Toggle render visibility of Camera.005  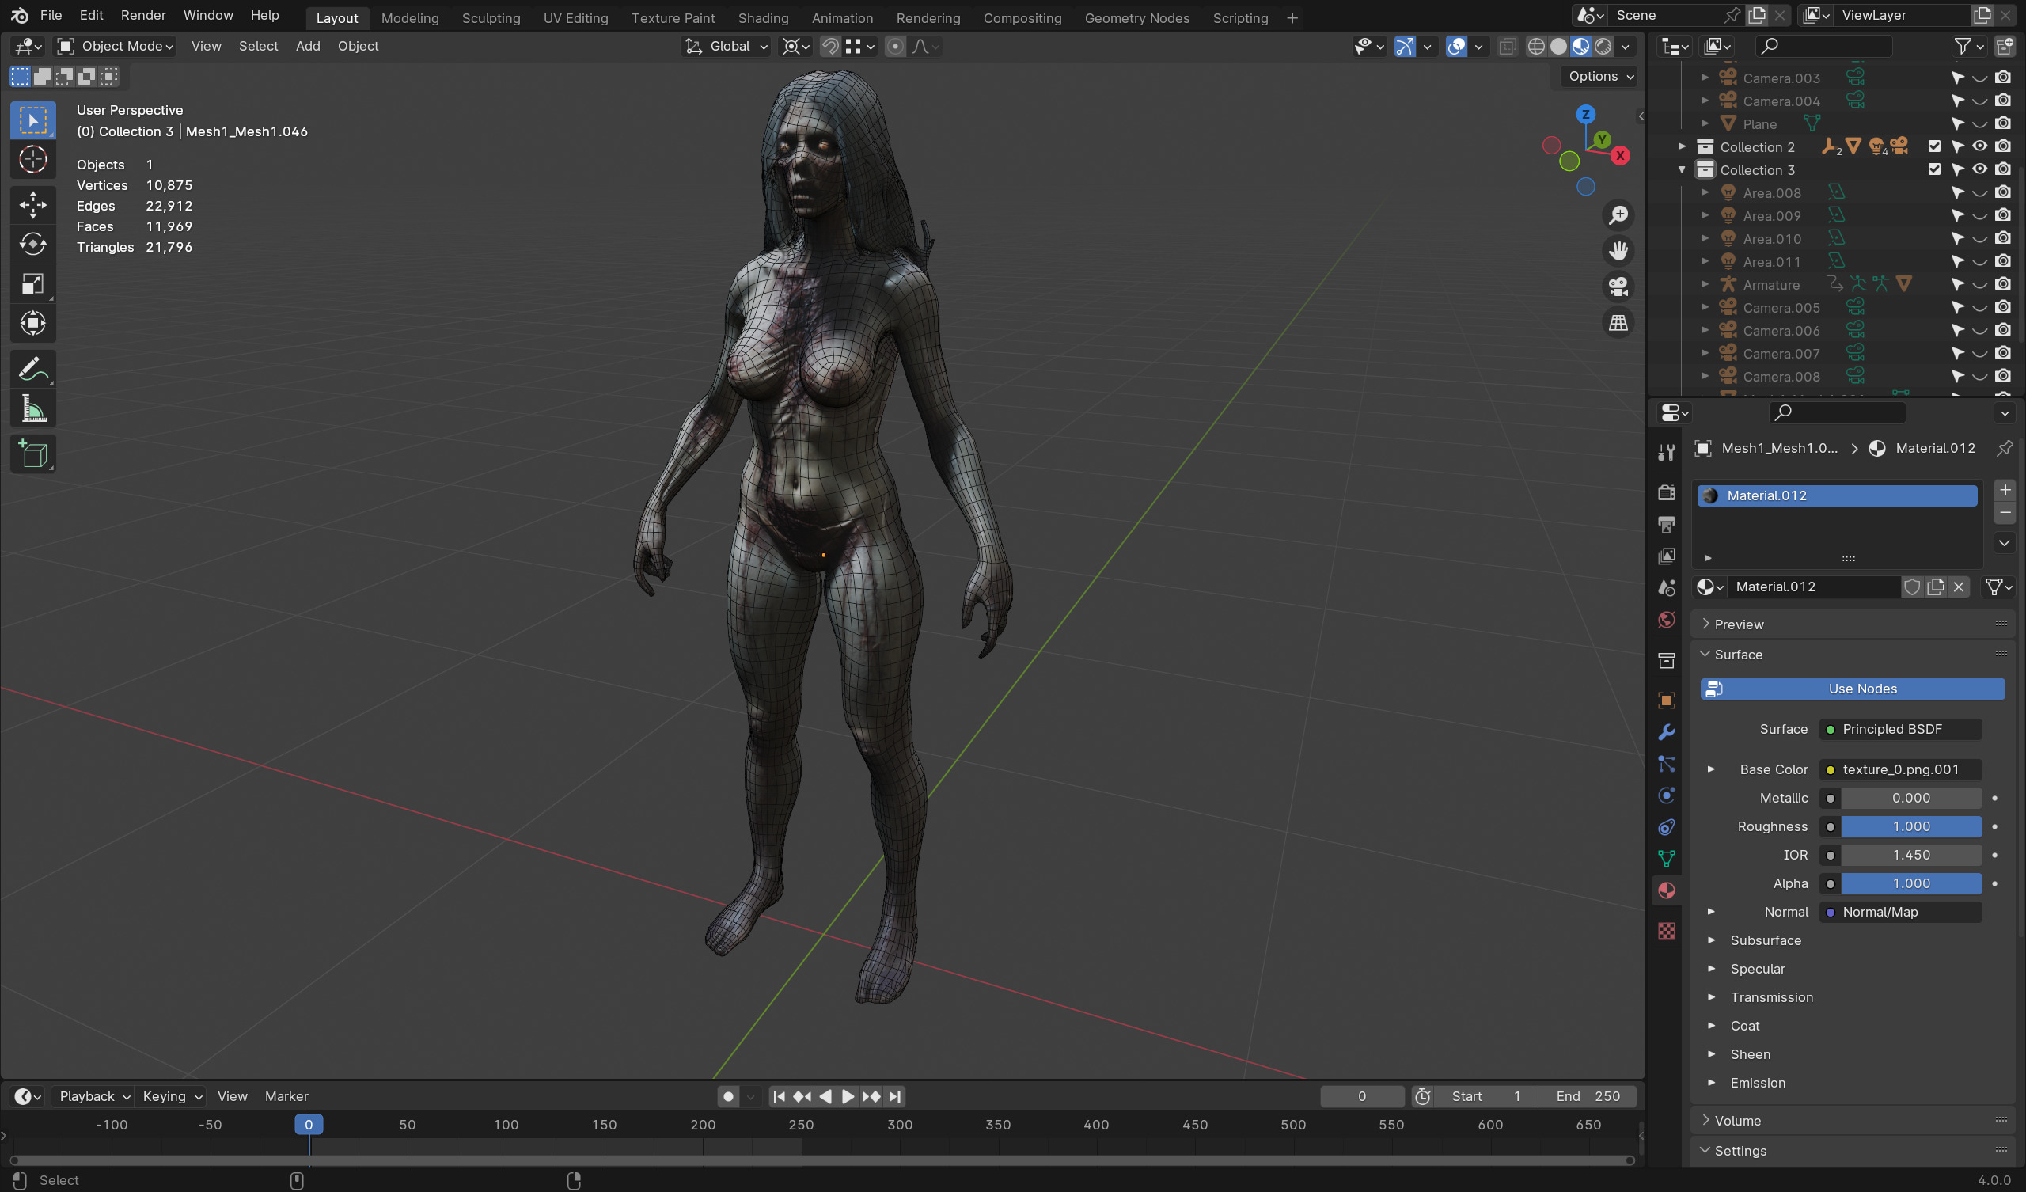pyautogui.click(x=2003, y=307)
